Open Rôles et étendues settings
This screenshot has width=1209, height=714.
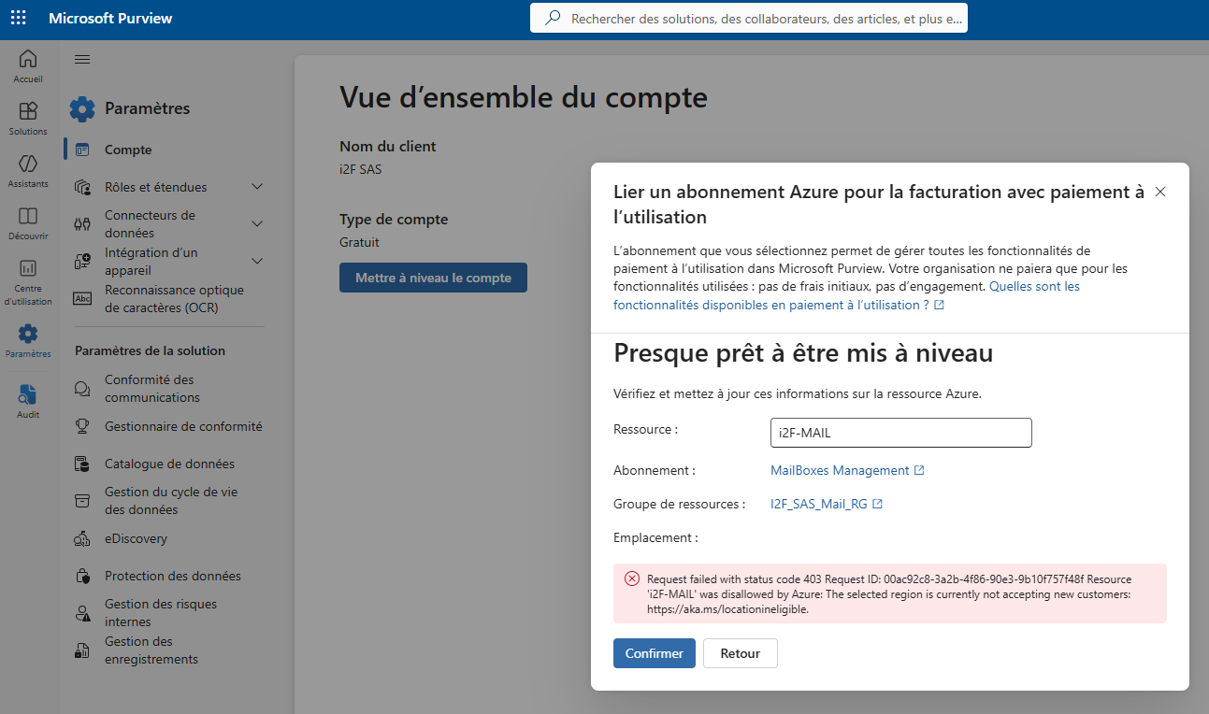click(156, 187)
